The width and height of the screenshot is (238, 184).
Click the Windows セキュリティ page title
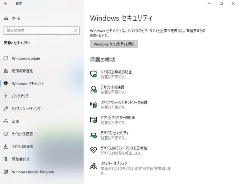pyautogui.click(x=121, y=18)
